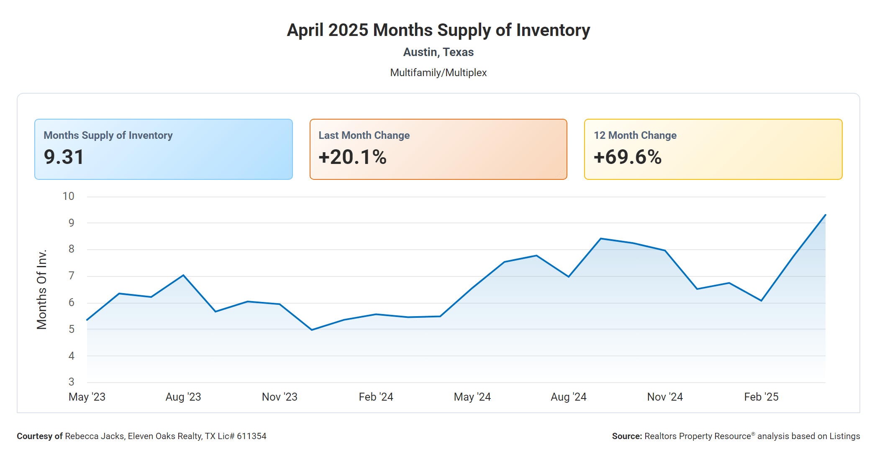Click the "Austin, Texas" subtitle
Screen dimensions: 877x460
[x=438, y=52]
